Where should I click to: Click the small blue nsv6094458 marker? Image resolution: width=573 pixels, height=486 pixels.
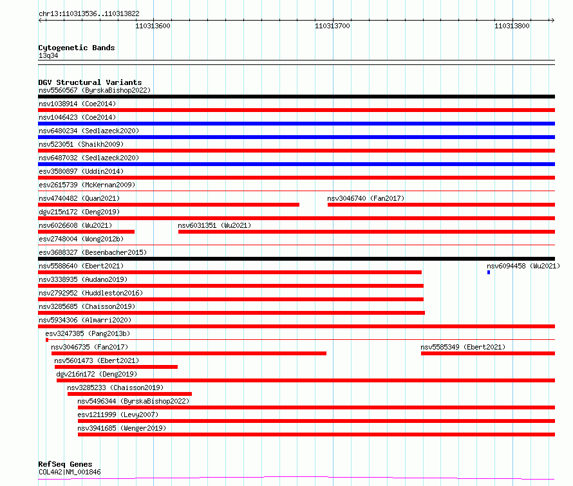(489, 272)
